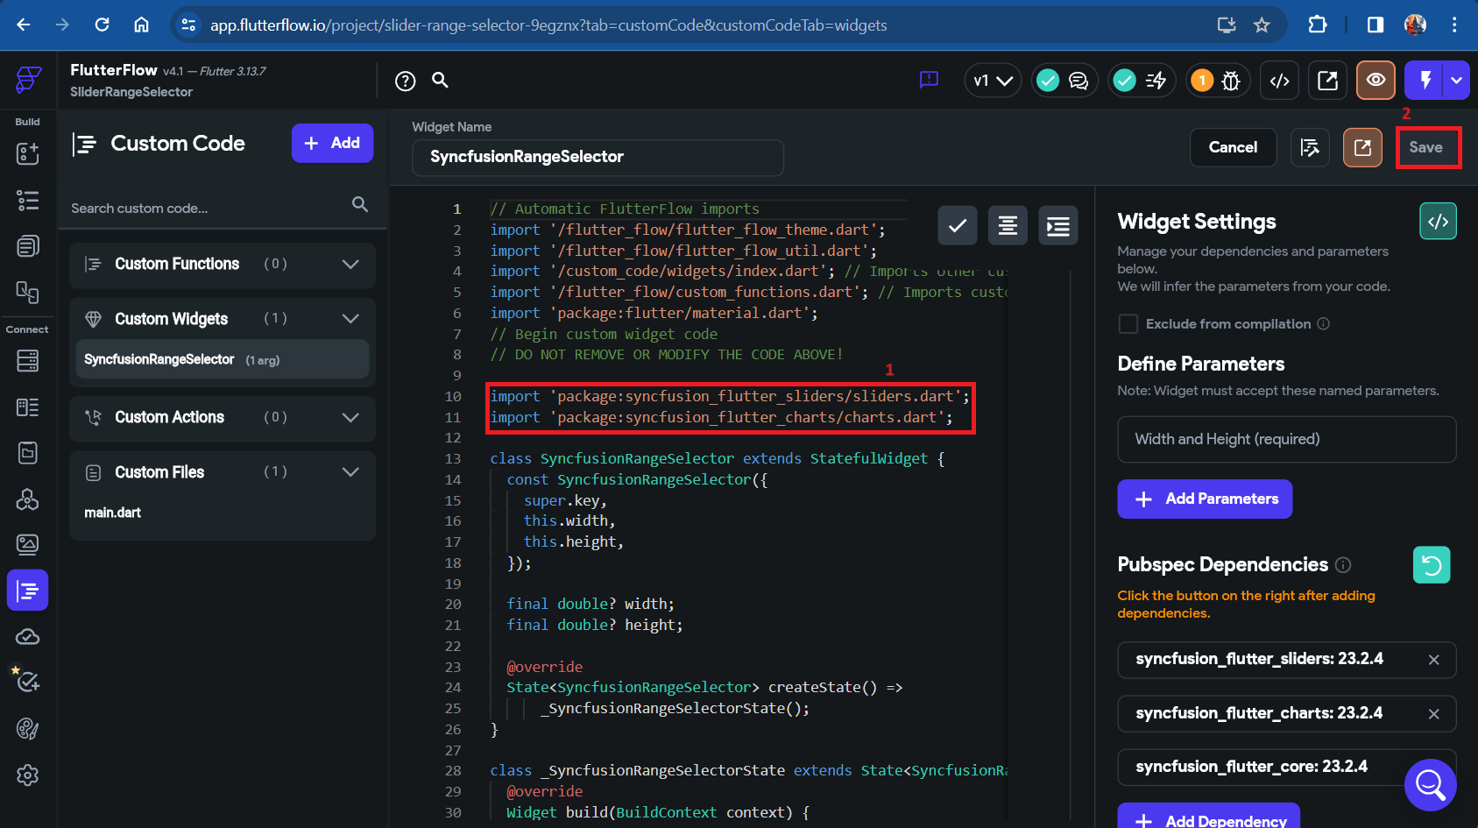Open the v1 version dropdown
This screenshot has width=1478, height=828.
tap(993, 81)
